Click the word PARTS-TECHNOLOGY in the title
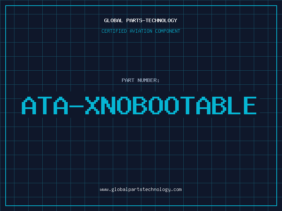The image size is (282, 211). [x=152, y=20]
